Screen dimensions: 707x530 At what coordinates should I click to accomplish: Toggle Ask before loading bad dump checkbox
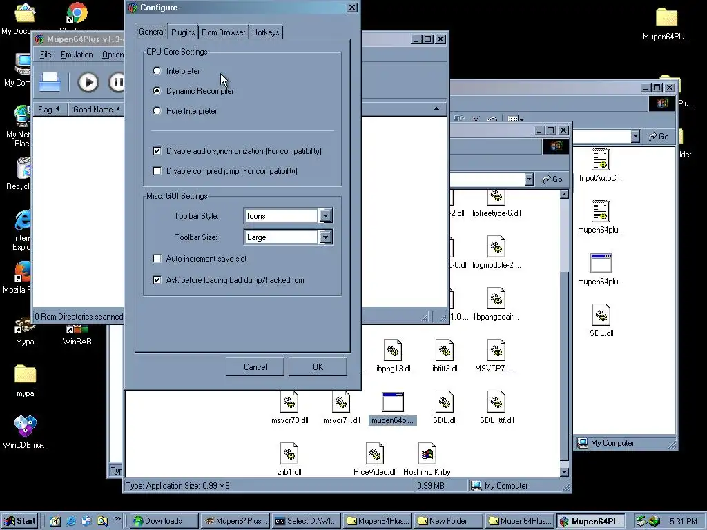coord(157,280)
